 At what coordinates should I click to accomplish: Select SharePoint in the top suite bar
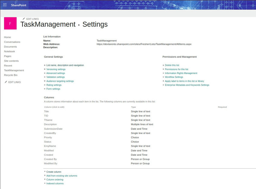19,5
